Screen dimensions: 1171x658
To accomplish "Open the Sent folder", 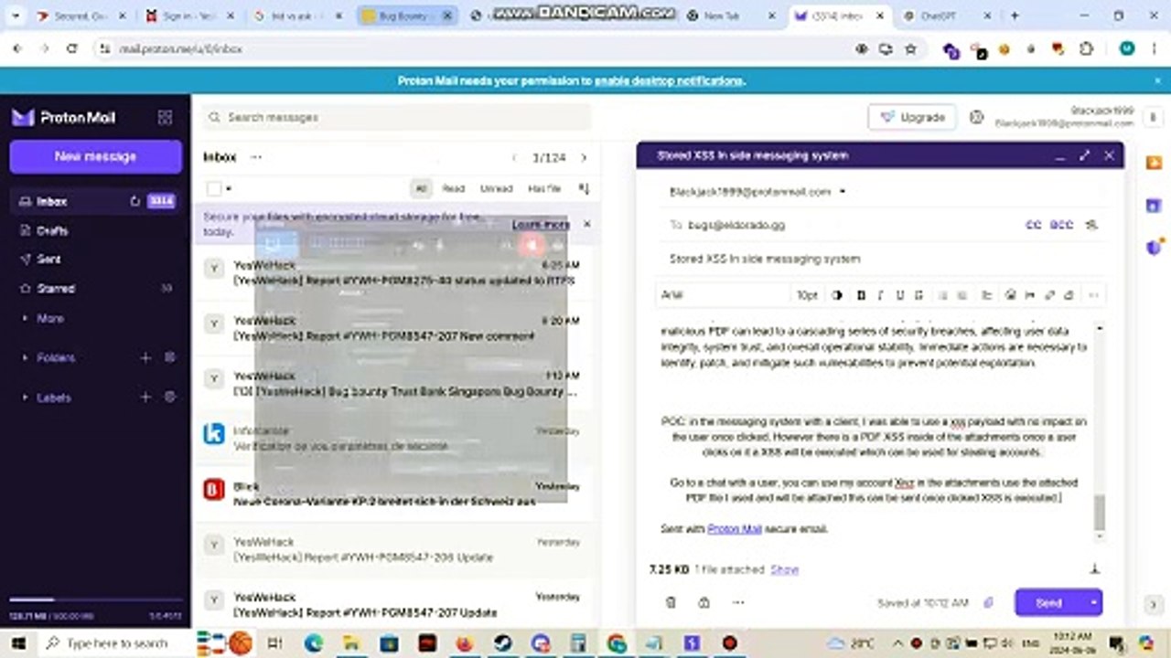I will click(49, 259).
